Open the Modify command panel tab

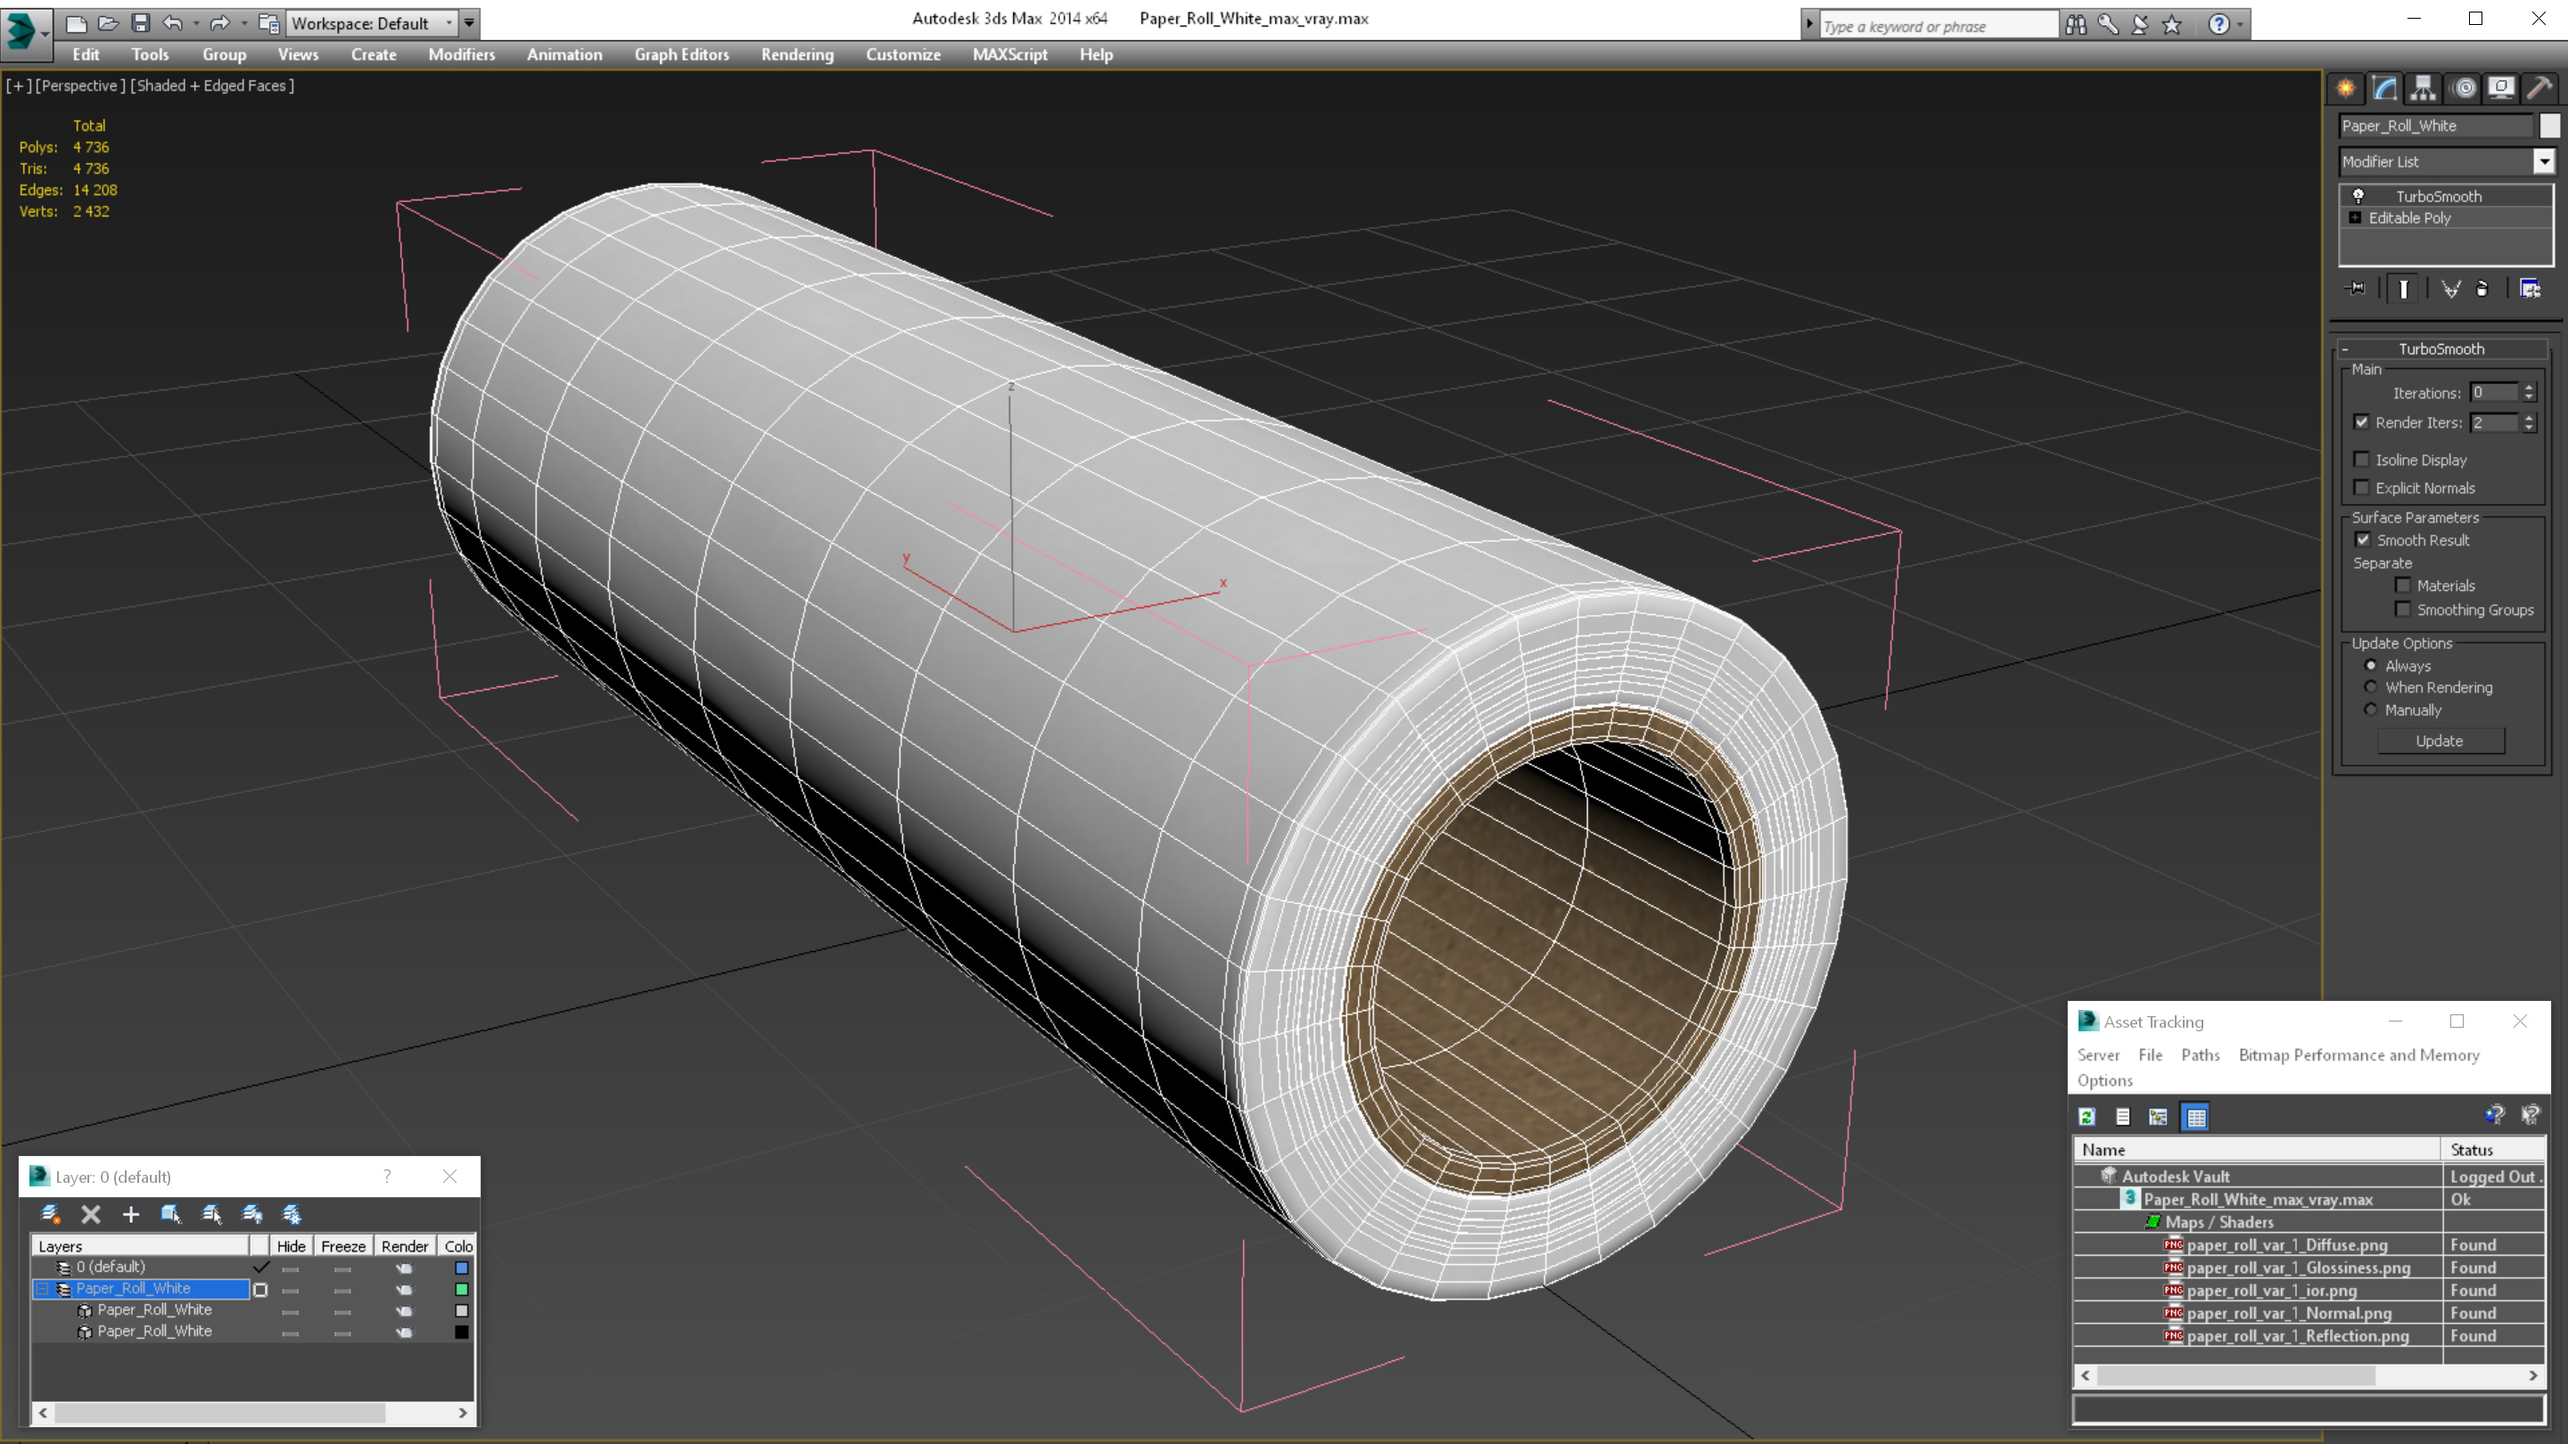click(2384, 89)
